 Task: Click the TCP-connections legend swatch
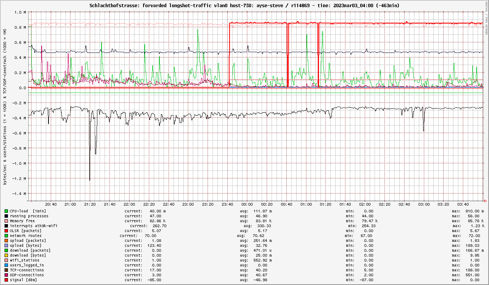click(x=6, y=270)
